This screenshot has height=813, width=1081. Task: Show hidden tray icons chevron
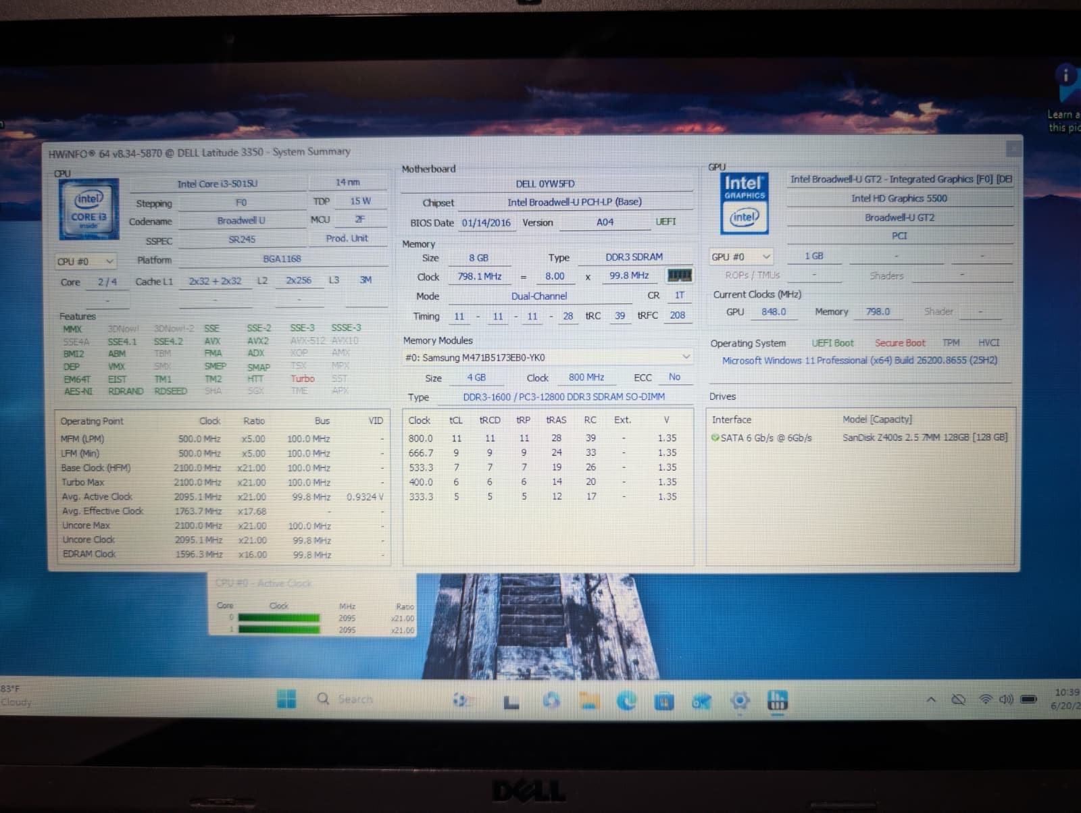click(x=931, y=700)
